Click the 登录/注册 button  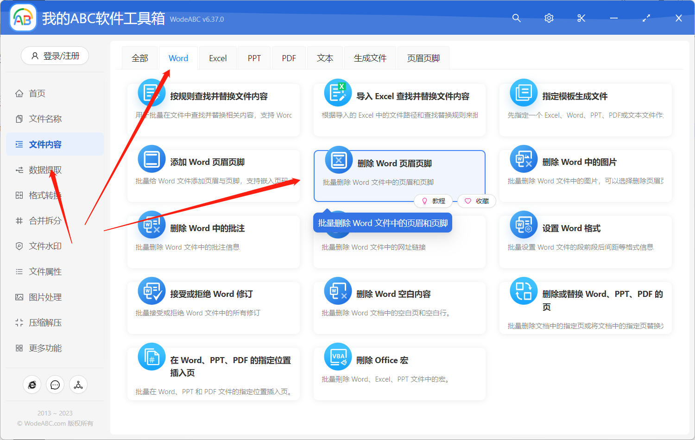(x=55, y=56)
